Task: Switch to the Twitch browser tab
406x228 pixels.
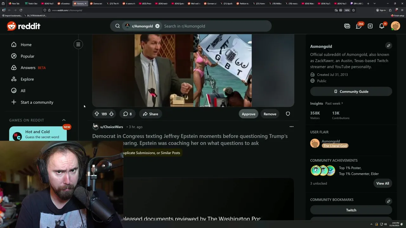Action: pyautogui.click(x=31, y=3)
